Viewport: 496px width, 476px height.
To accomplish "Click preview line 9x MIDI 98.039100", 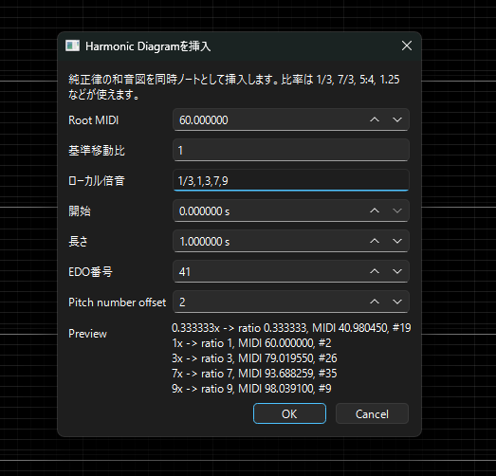I will click(251, 389).
